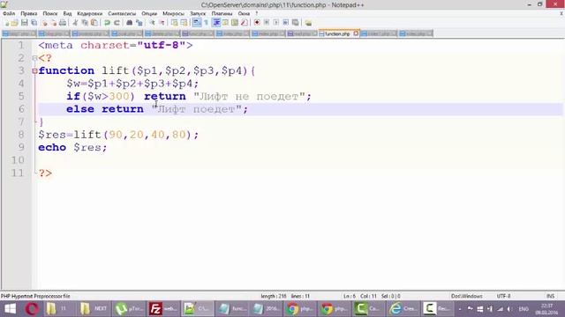Redo the edit via toolbar arrow
Image resolution: width=565 pixels, height=317 pixels.
pos(117,23)
